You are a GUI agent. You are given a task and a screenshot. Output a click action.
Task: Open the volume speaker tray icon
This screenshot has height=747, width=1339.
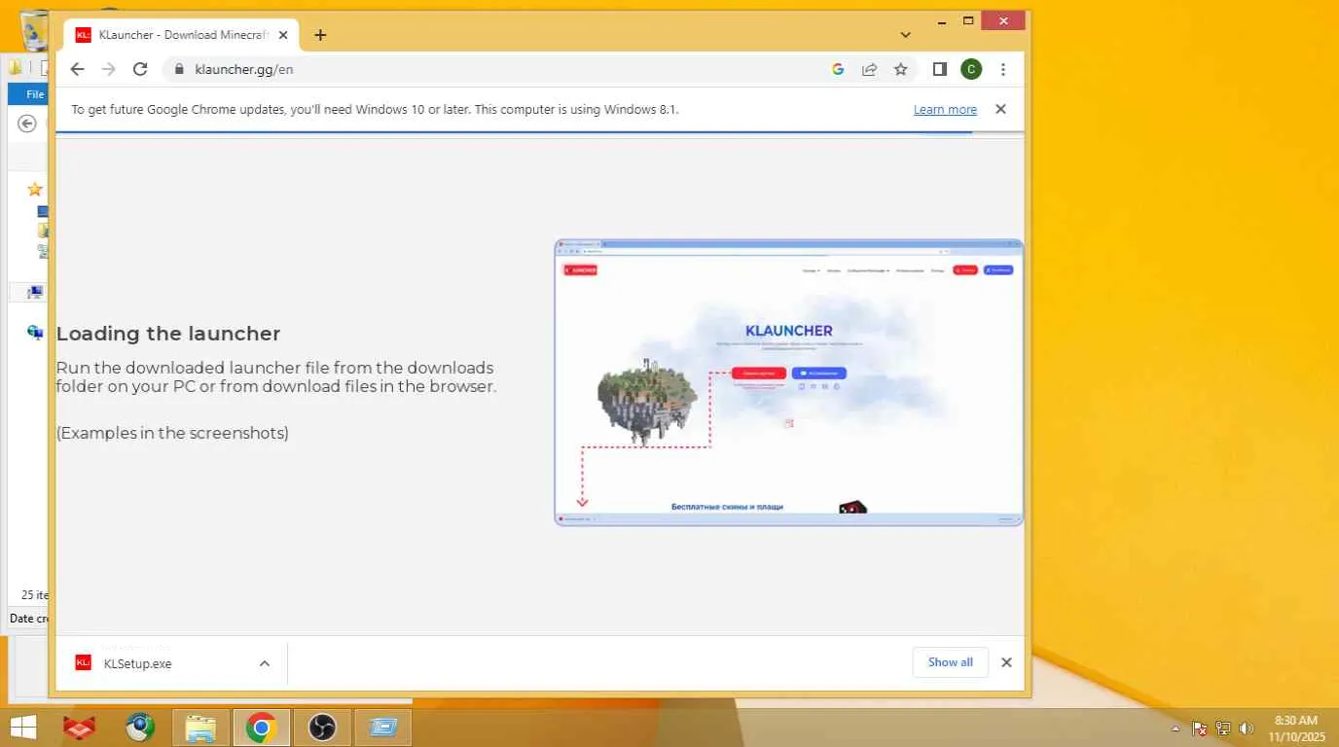[x=1247, y=728]
